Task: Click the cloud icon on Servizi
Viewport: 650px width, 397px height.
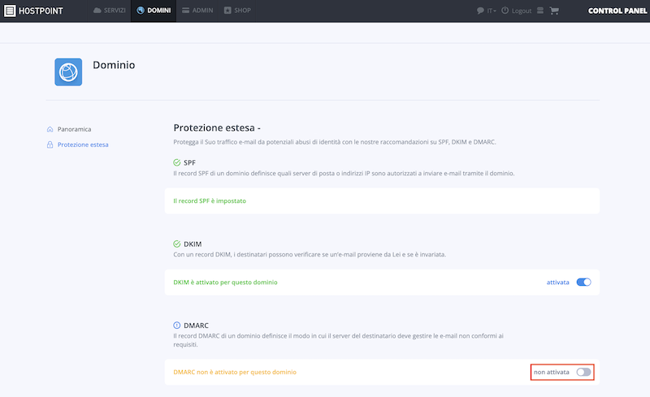Action: pos(97,11)
